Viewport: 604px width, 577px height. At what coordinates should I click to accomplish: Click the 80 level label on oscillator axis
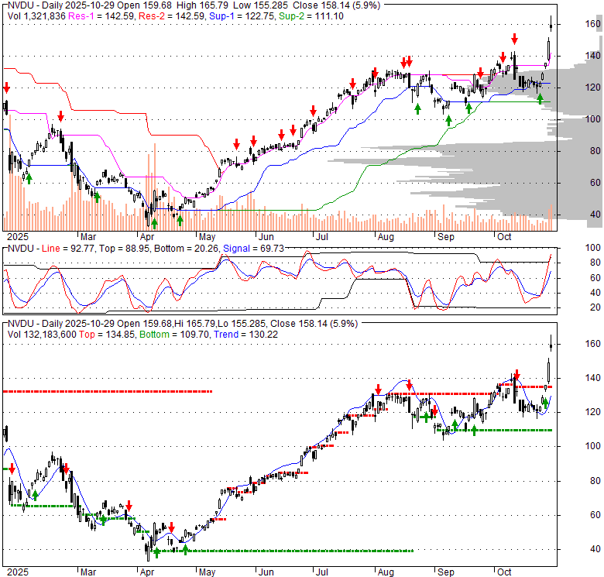pyautogui.click(x=595, y=263)
